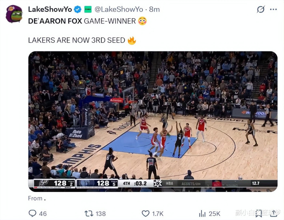Image resolution: width=284 pixels, height=220 pixels.
Task: Open the Grok slashed-circle icon
Action: pyautogui.click(x=261, y=9)
